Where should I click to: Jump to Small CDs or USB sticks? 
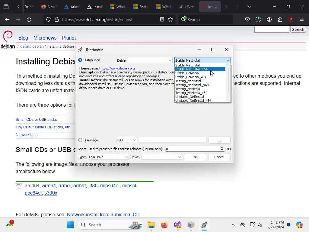coord(36,120)
